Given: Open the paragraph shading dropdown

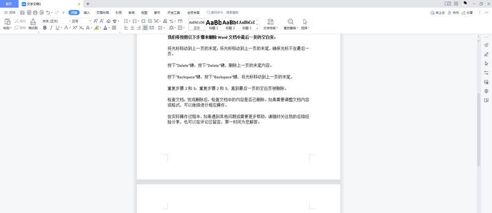Looking at the screenshot, I should pos(175,28).
